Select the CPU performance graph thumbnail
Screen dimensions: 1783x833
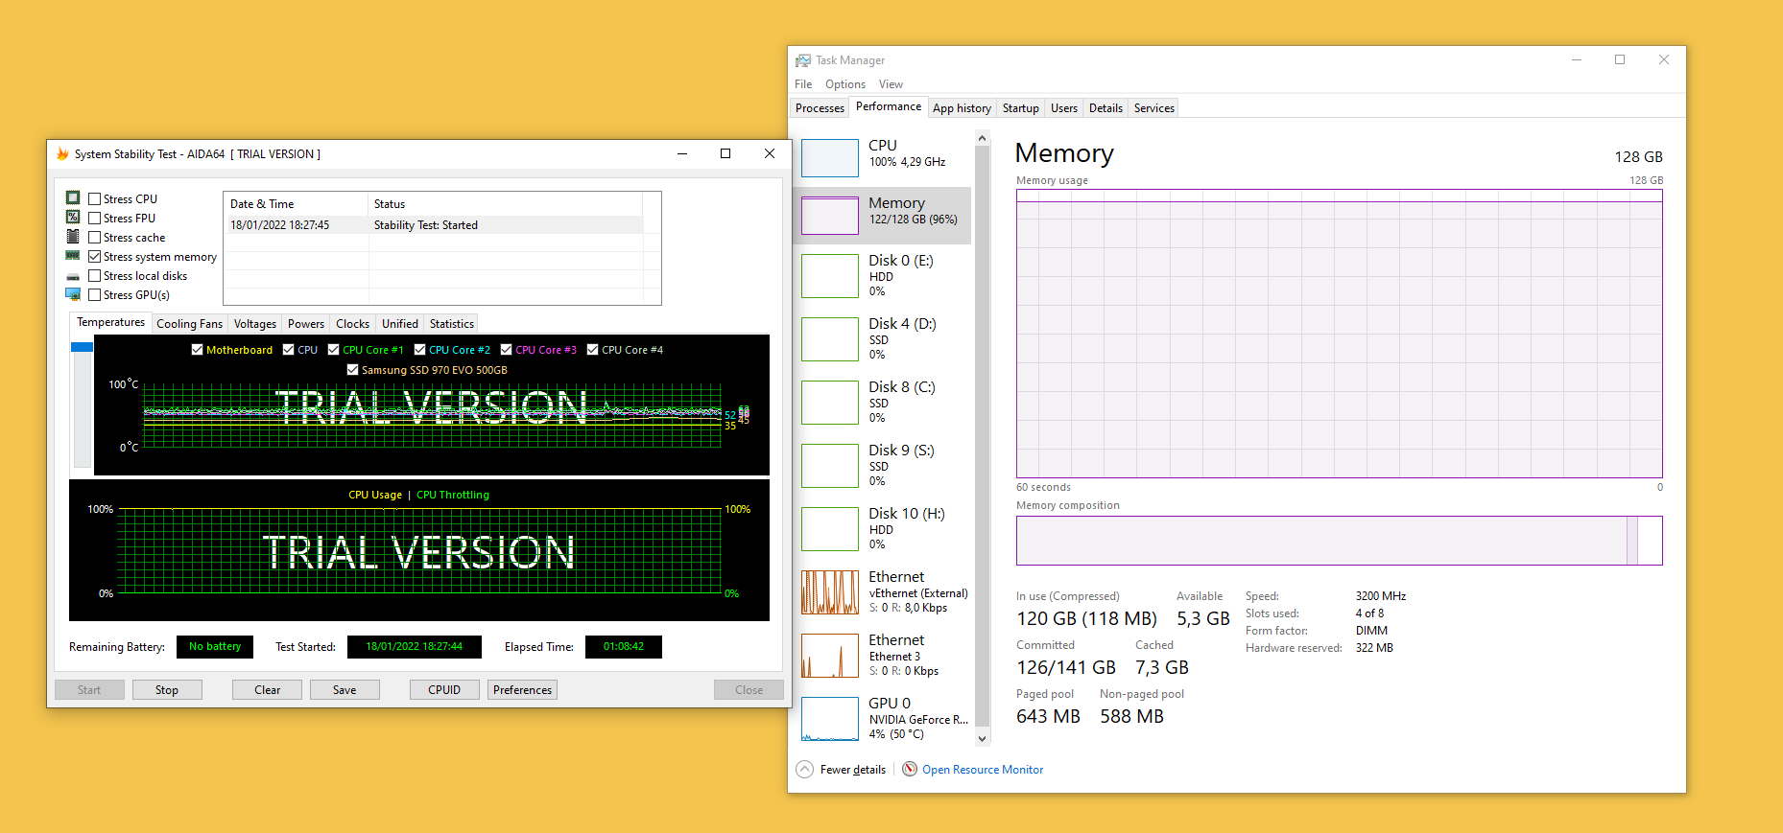tap(829, 158)
